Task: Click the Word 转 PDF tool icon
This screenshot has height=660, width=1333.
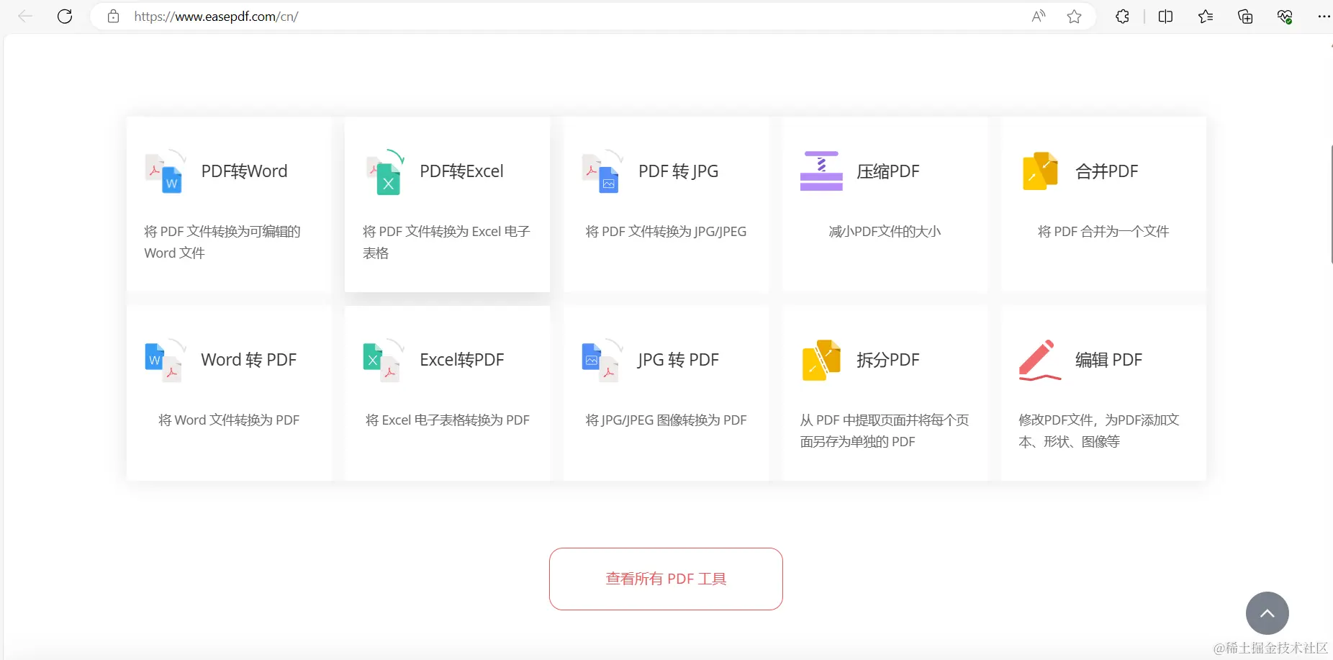Action: point(166,360)
